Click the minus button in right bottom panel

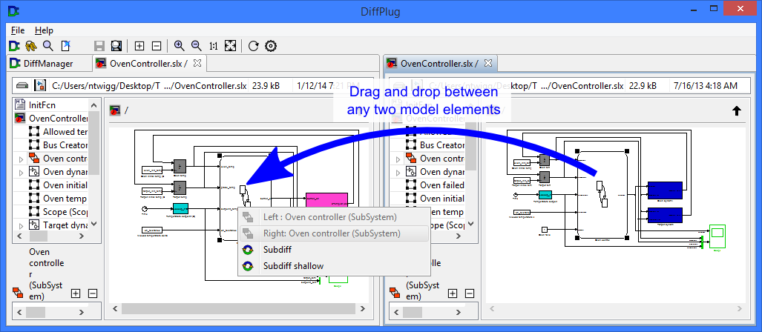[470, 293]
